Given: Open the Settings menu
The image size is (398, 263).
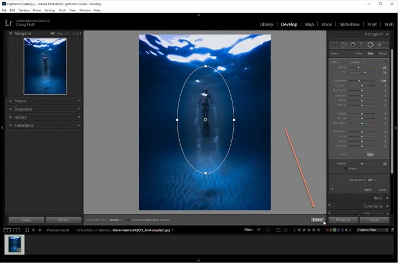Looking at the screenshot, I should pos(50,10).
